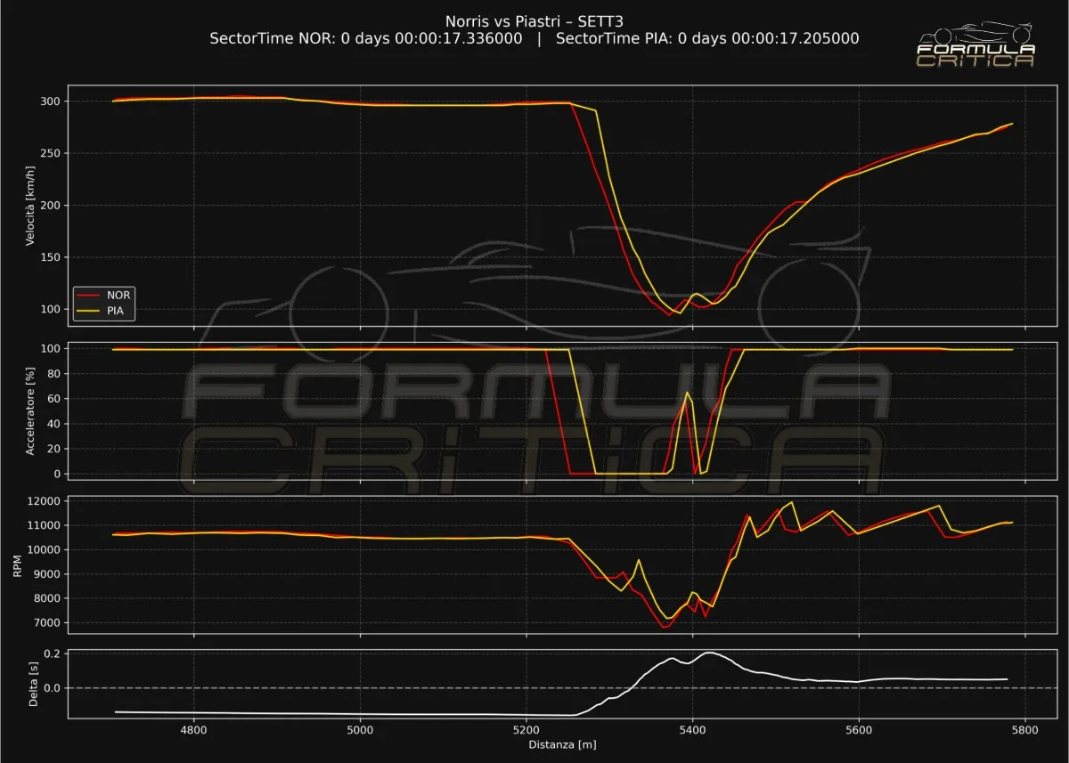Click the Delta [s] axis label
This screenshot has height=763, width=1069.
click(x=33, y=683)
